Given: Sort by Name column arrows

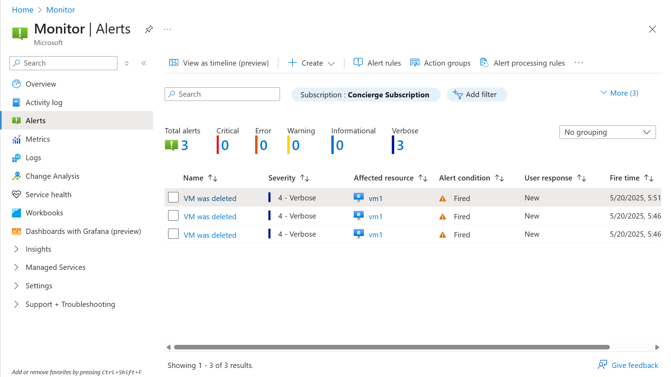Looking at the screenshot, I should [212, 178].
